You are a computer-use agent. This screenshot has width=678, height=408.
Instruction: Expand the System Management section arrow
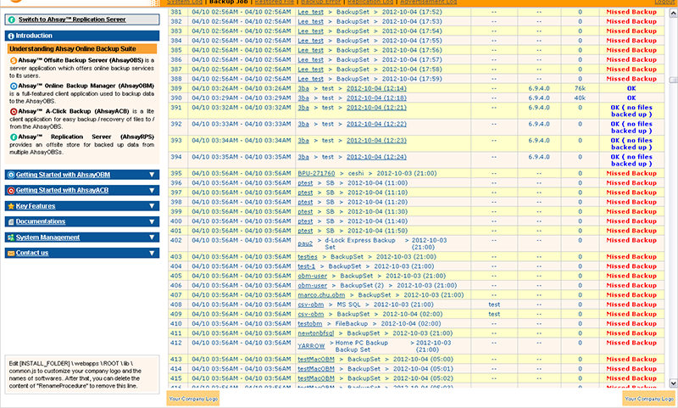[x=152, y=238]
